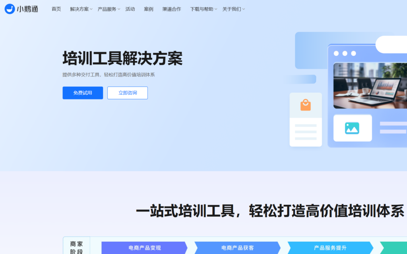Open the 案例 page from the menu
This screenshot has width=407, height=254.
[x=148, y=9]
